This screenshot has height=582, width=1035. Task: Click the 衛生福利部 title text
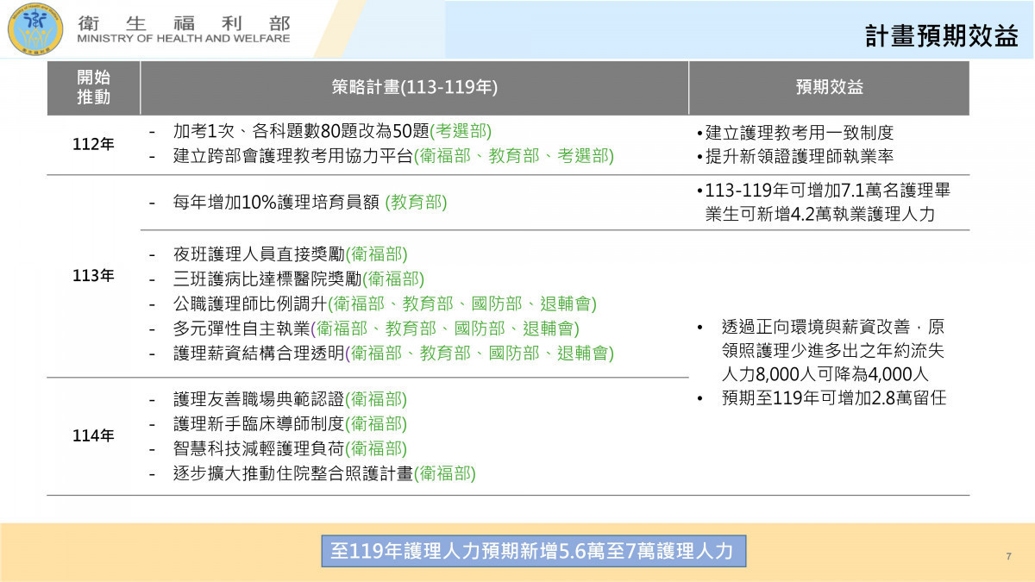coord(184,22)
